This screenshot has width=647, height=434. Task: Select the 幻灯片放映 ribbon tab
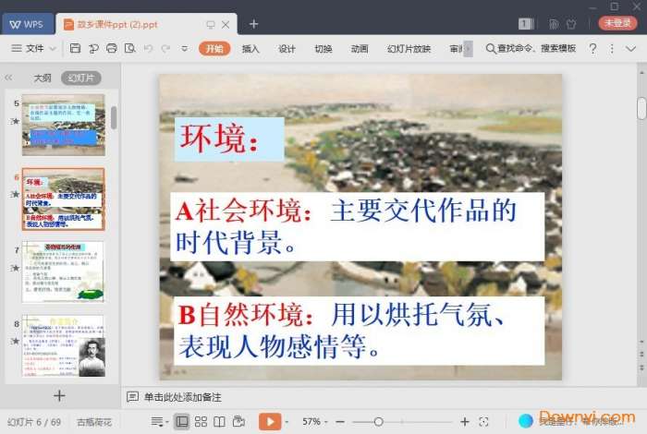(409, 49)
